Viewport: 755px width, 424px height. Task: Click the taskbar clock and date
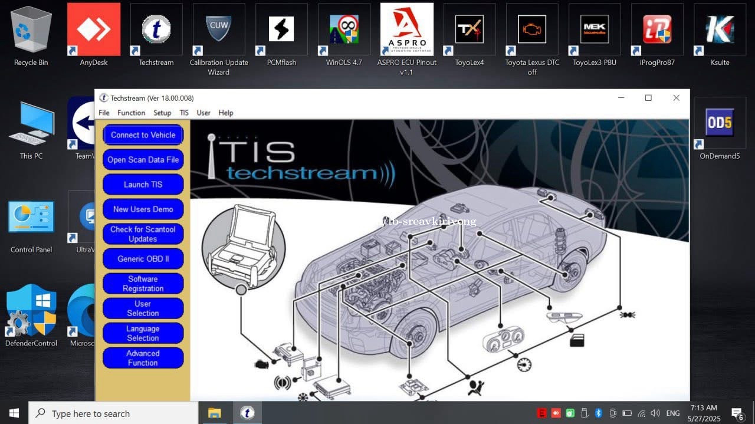[704, 413]
